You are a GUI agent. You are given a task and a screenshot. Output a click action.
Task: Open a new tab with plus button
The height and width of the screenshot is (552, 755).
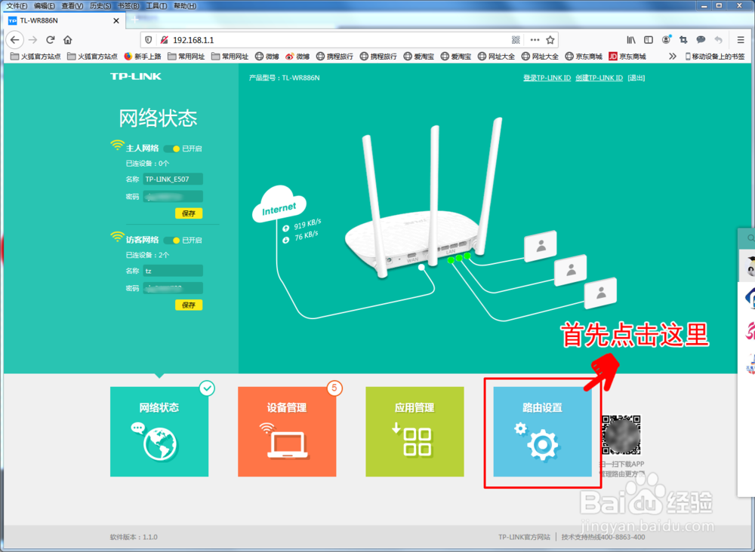pos(135,20)
